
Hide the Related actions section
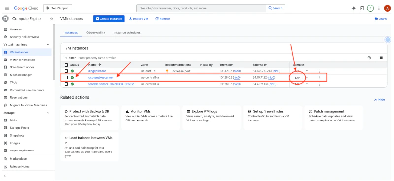coord(379,100)
